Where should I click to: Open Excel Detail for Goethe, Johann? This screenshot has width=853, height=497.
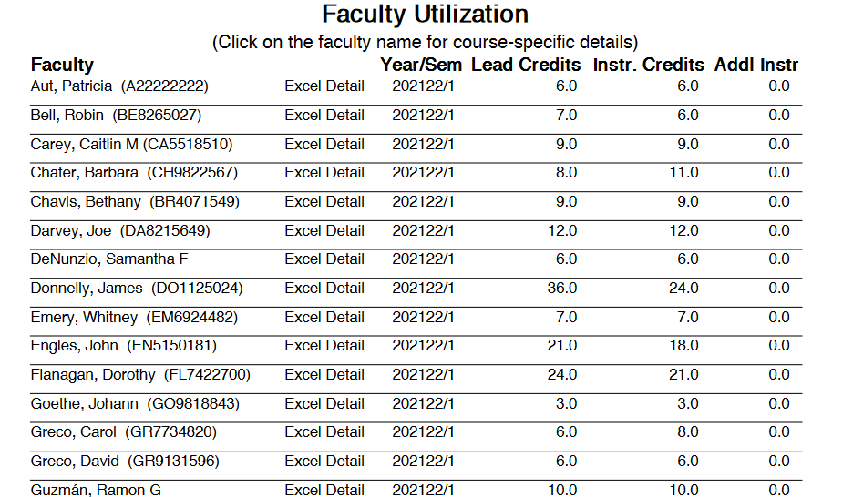[x=324, y=404]
